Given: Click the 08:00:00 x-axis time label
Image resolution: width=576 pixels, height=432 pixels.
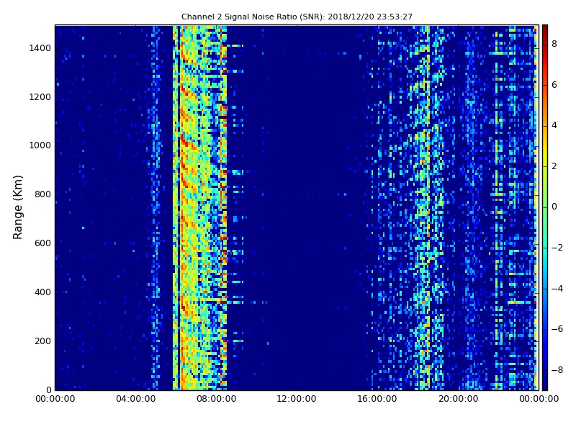Looking at the screenshot, I should (217, 399).
